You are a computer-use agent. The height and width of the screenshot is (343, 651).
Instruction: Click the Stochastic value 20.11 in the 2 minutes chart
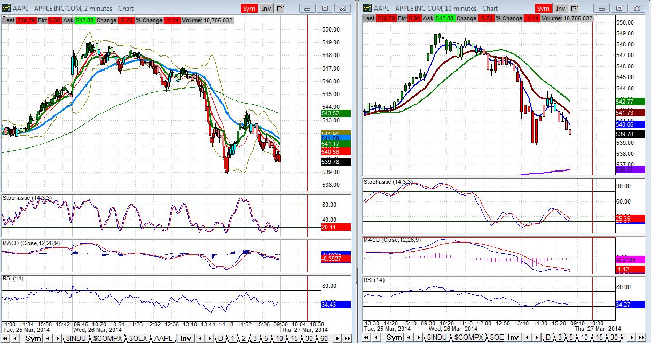point(335,227)
